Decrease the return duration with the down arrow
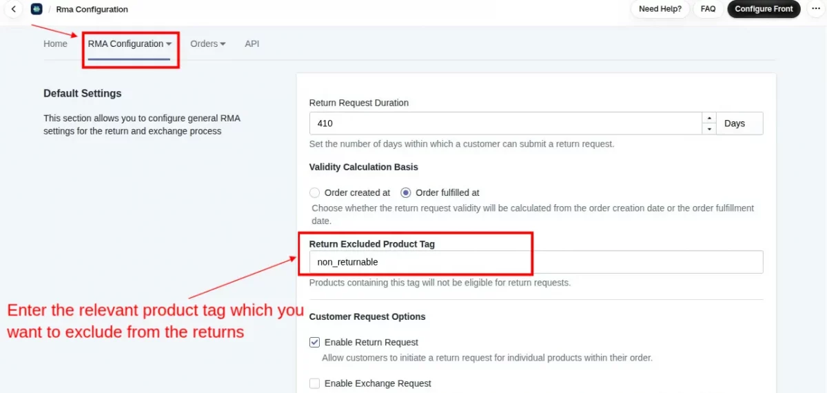The height and width of the screenshot is (393, 827). point(708,129)
